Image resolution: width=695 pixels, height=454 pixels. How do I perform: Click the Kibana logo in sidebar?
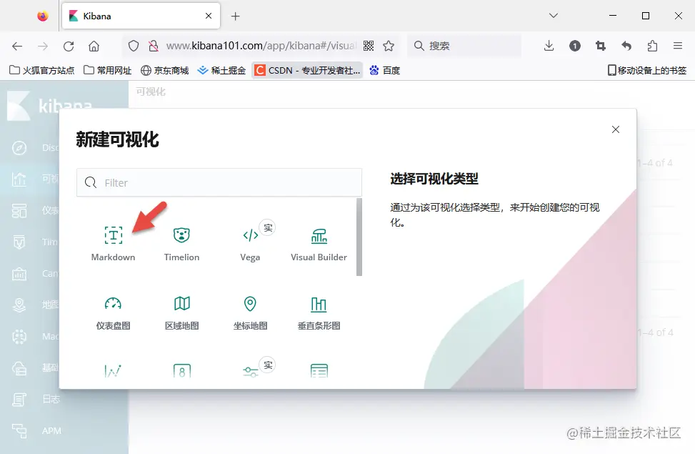pos(19,106)
